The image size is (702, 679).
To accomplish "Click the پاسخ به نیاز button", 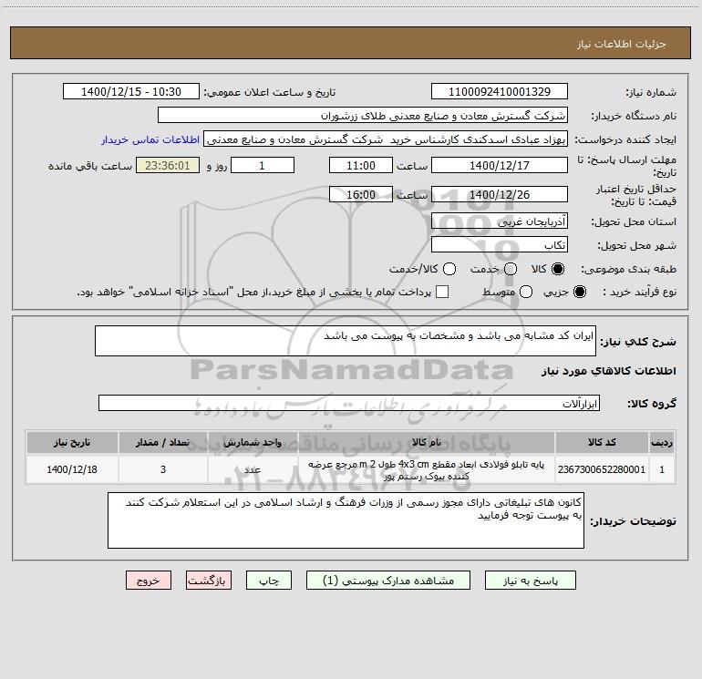I will coord(531,581).
